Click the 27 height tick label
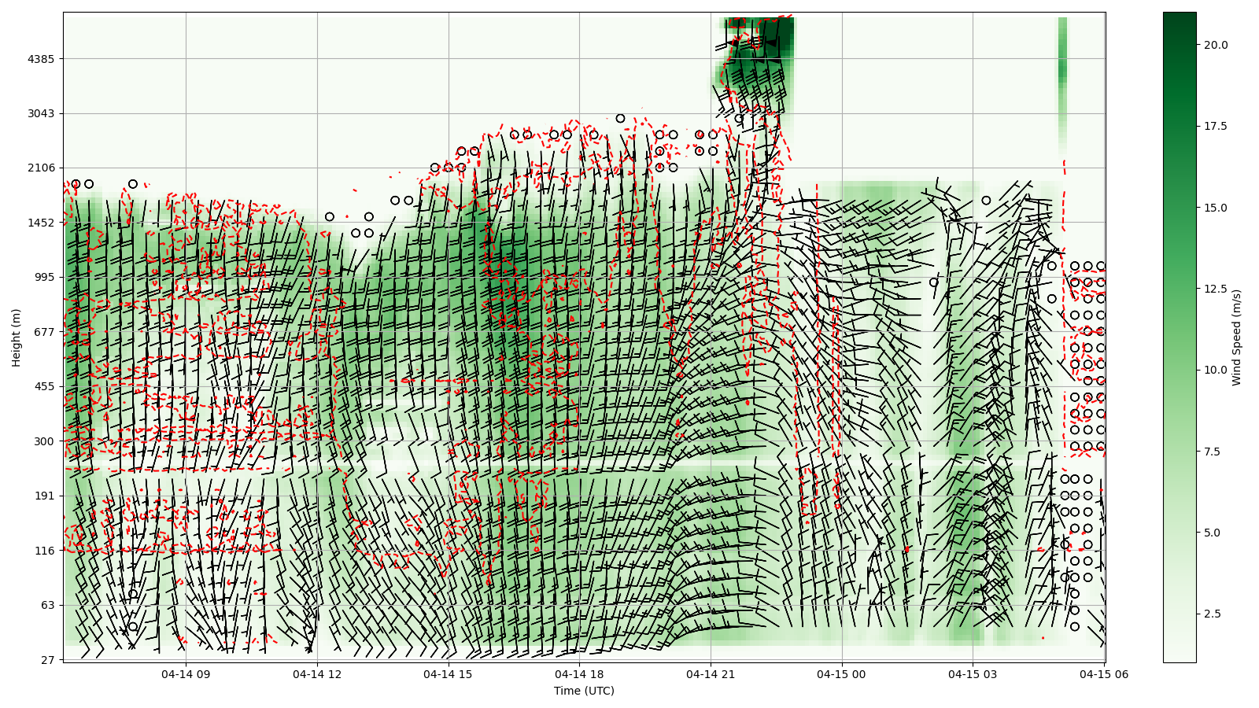This screenshot has height=708, width=1259. coord(47,660)
